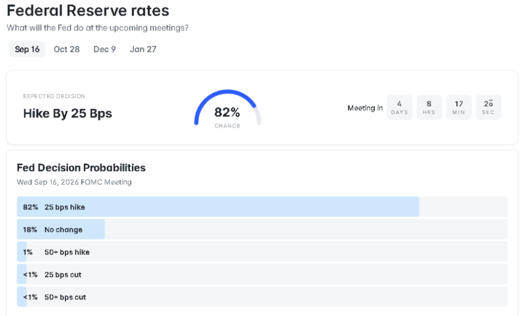Click the 4 DAYS countdown box
The image size is (527, 316).
[x=399, y=107]
